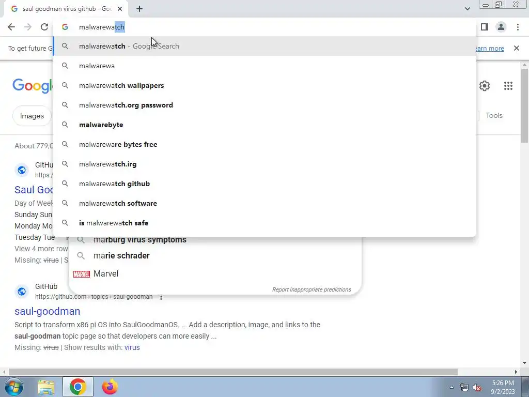Click the Chrome taskbar icon
Image resolution: width=529 pixels, height=397 pixels.
point(78,387)
